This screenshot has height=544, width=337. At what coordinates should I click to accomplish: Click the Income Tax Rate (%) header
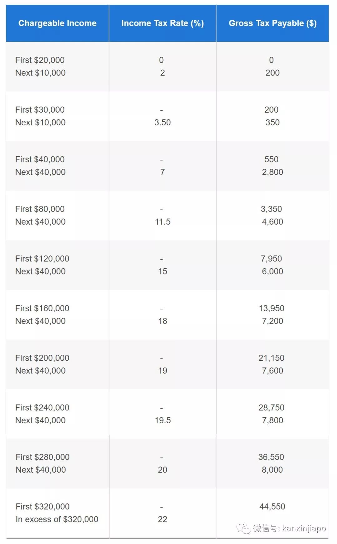(162, 23)
